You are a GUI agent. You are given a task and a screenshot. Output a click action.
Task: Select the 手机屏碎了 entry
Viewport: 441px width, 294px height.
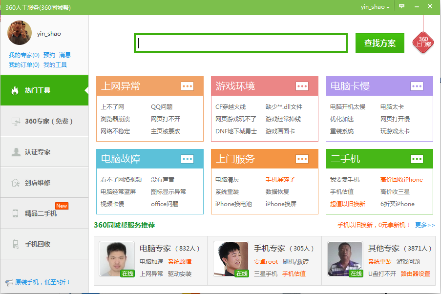coord(280,180)
